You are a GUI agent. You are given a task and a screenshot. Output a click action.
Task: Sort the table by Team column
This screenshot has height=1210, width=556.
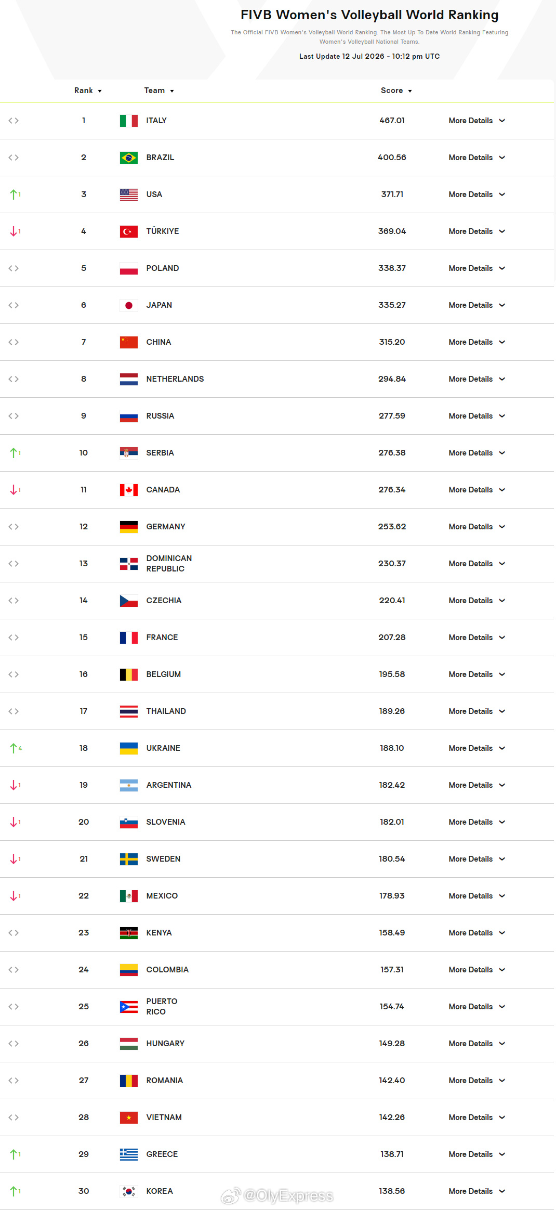click(x=159, y=90)
